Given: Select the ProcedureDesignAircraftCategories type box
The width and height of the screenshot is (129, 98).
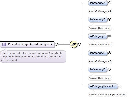Looking at the screenshot, I should click(x=27, y=44).
